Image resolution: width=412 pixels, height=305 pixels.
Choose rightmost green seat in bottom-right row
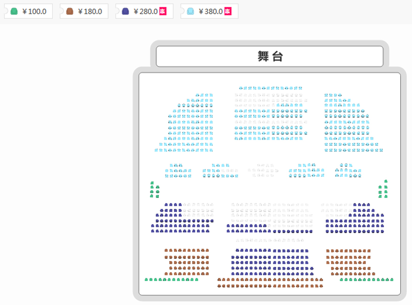pos(392,280)
